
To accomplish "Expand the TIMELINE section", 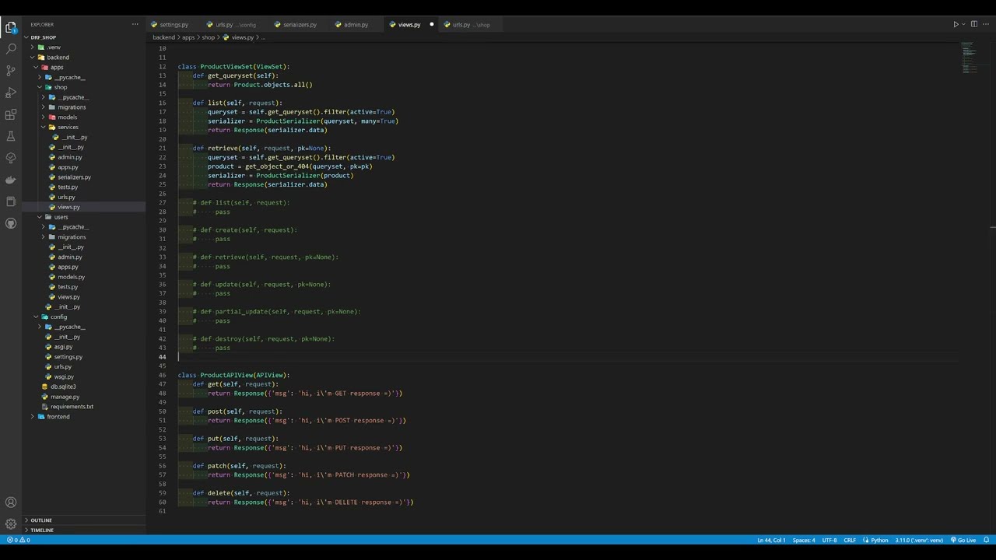I will pos(42,530).
